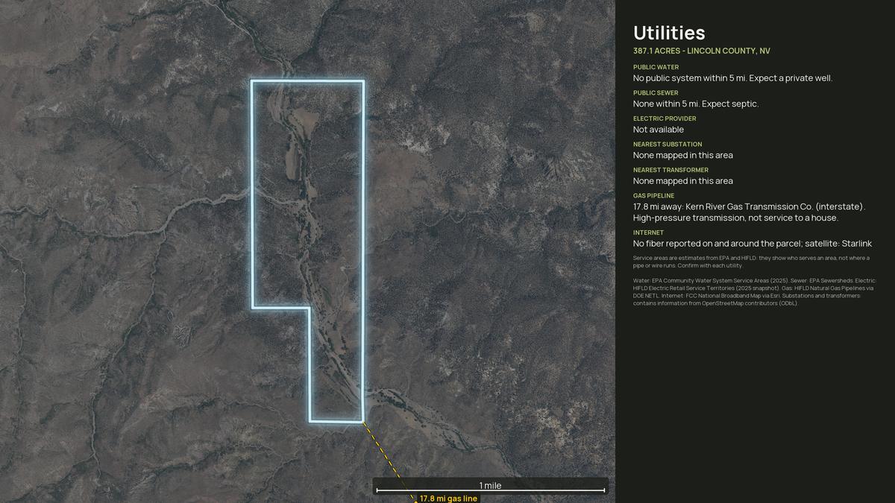The image size is (895, 503).
Task: Click the data sources note starting with 'Water: EPA Community'
Action: coord(754,292)
